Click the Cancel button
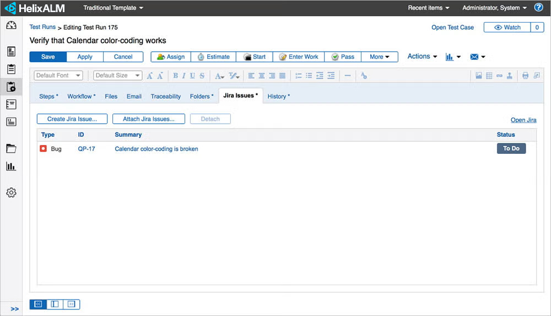The image size is (551, 316). 123,57
